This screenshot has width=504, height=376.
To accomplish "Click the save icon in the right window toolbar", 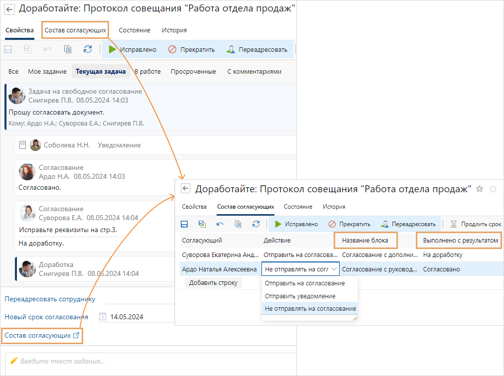I will 184,224.
